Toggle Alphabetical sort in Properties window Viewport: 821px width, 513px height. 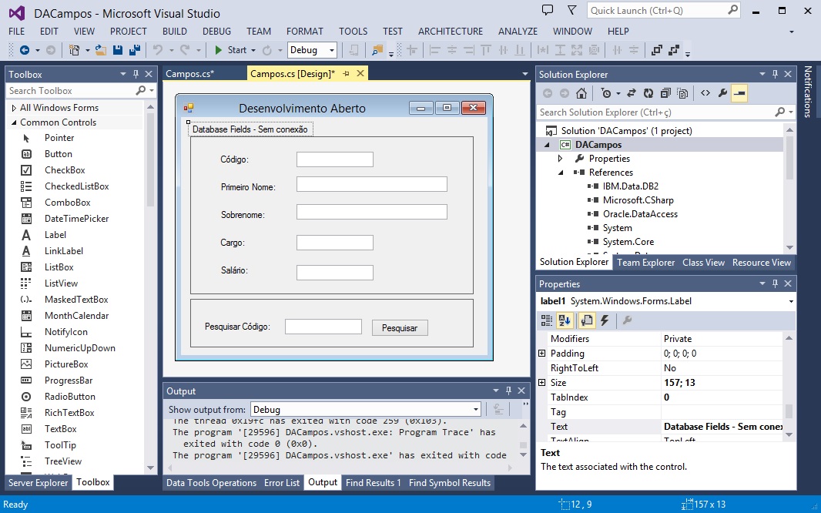[565, 320]
